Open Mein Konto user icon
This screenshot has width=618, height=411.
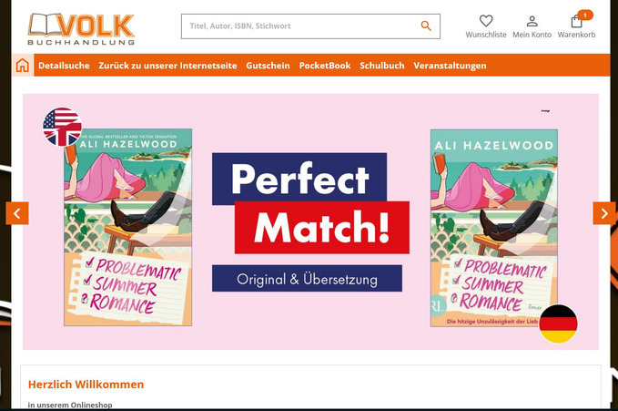532,21
